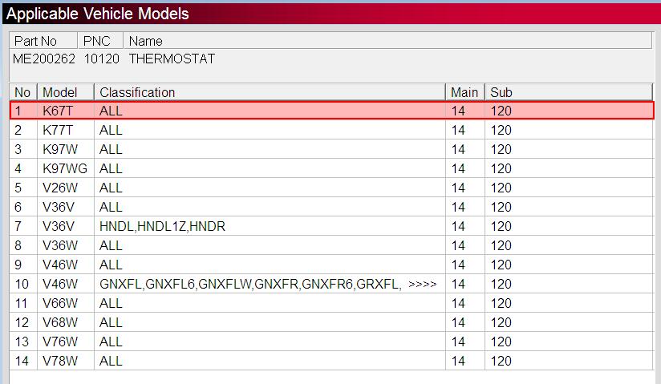This screenshot has height=384, width=661.
Task: Click ALL classification in V26W row
Action: click(111, 188)
